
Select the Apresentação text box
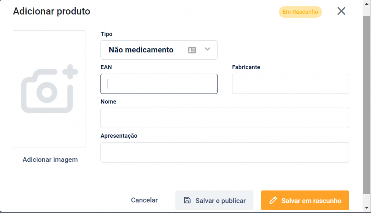225,152
